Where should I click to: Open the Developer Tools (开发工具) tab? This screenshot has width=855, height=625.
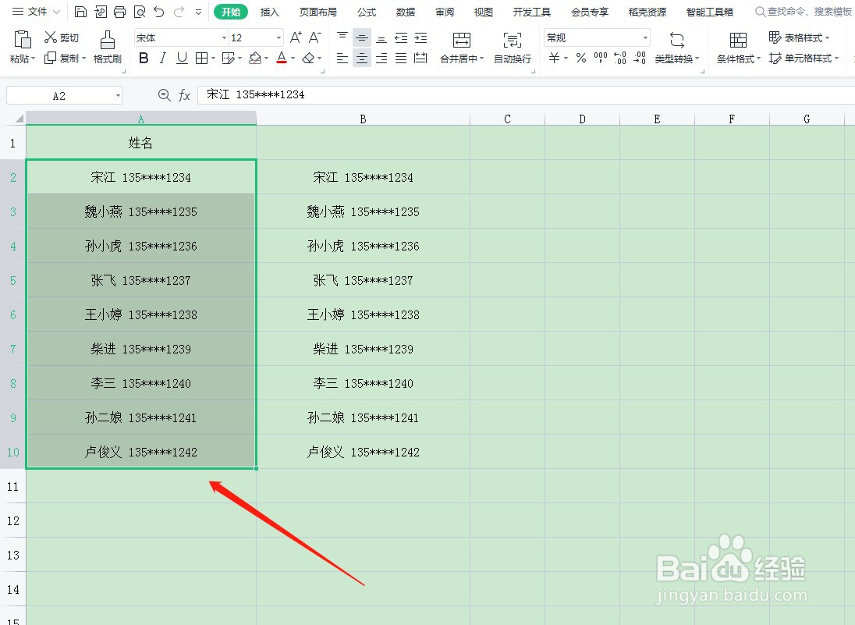[532, 12]
